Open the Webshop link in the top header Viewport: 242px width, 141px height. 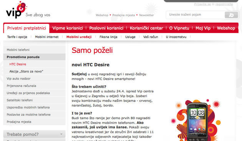102,15
